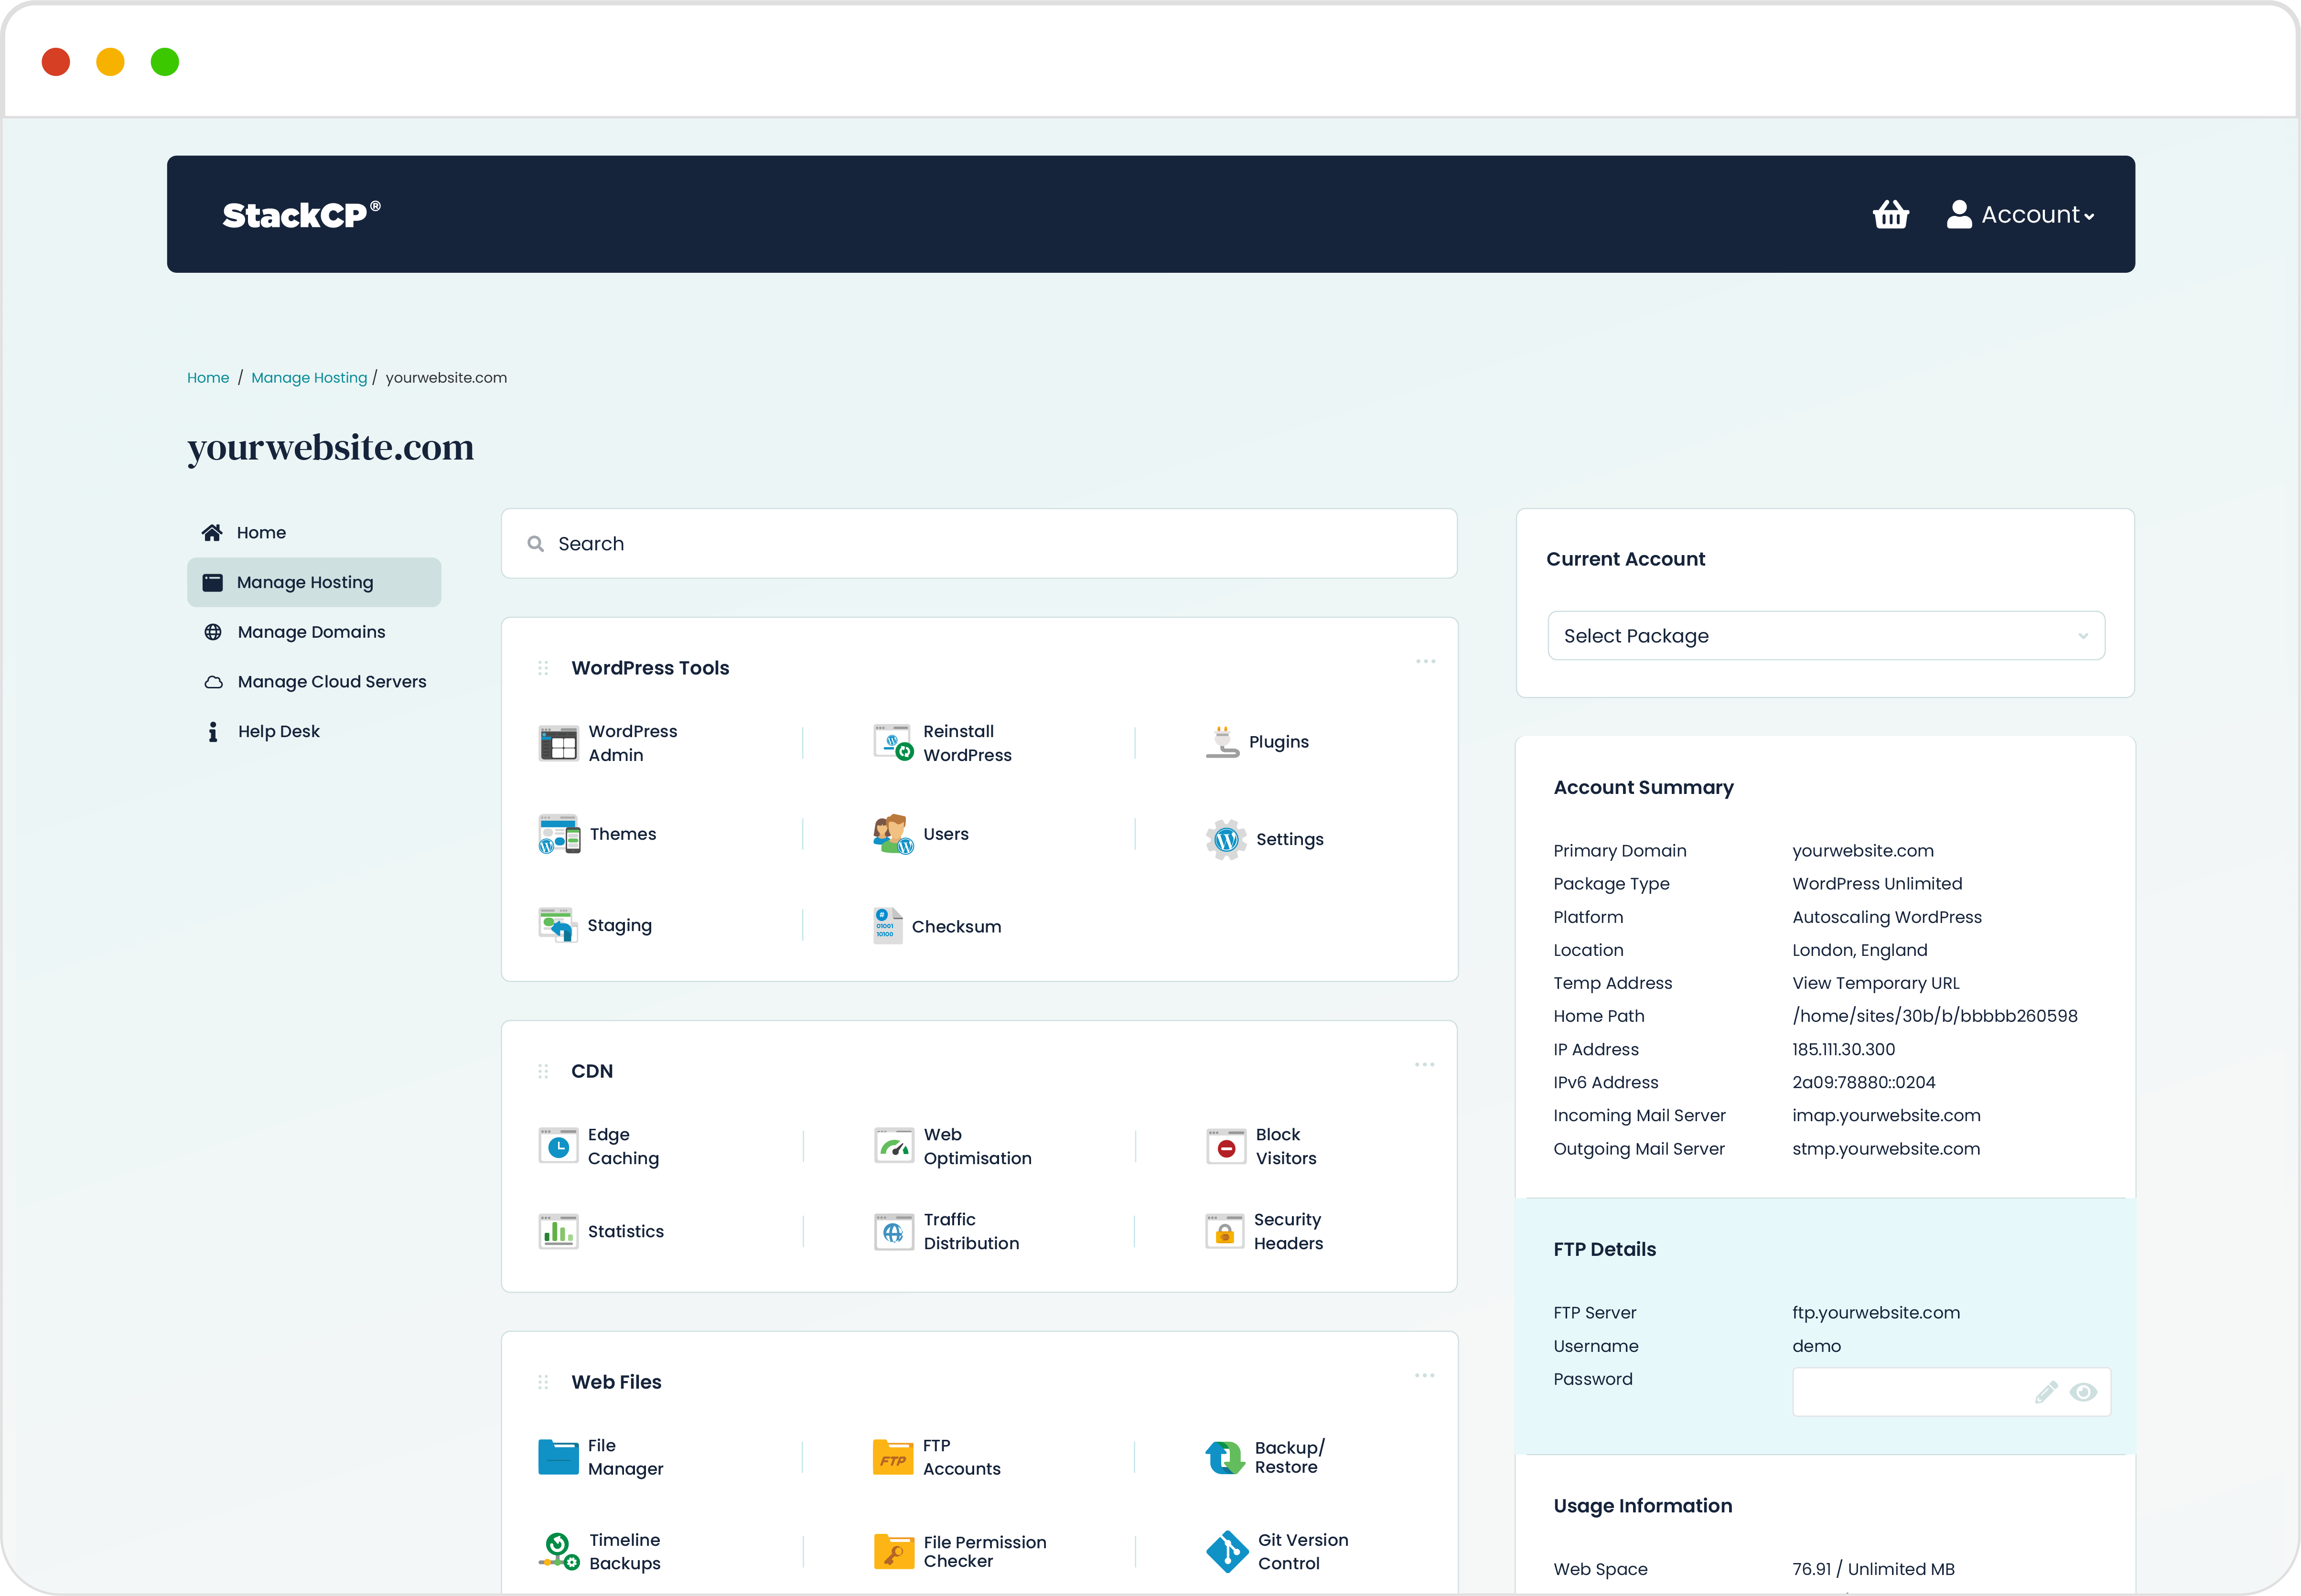Open WordPress Tools panel options menu
2301x1596 pixels.
(x=1425, y=662)
